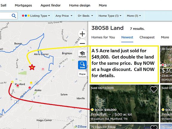Image resolution: width=172 pixels, height=129 pixels.
Task: Select the yellow sold marker near Atoka
Action: click(x=31, y=83)
